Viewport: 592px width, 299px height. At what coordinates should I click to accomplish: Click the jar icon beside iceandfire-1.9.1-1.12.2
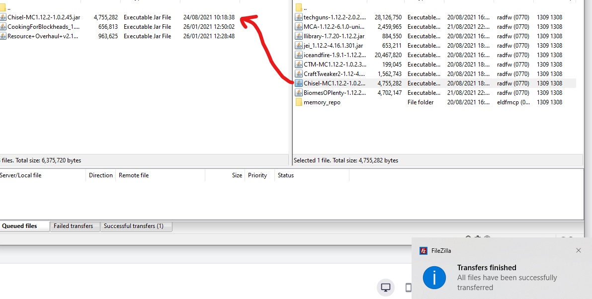299,55
